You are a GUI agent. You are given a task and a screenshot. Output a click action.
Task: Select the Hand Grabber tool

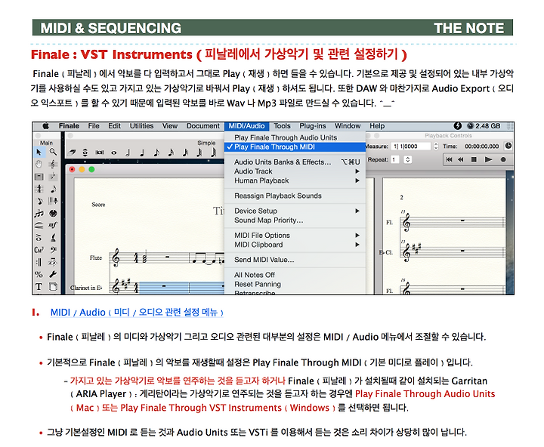[x=39, y=164]
